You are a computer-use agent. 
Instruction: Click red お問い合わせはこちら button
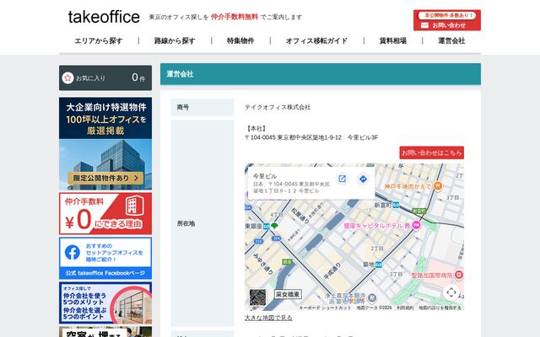point(431,152)
